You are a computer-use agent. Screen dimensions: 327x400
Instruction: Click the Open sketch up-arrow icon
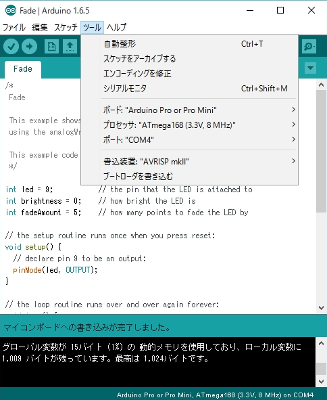point(70,46)
